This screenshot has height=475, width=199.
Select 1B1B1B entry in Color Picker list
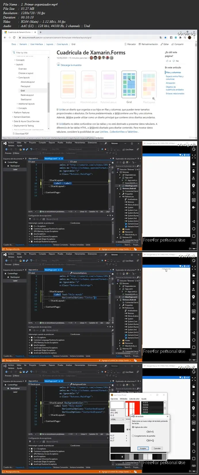point(146,405)
